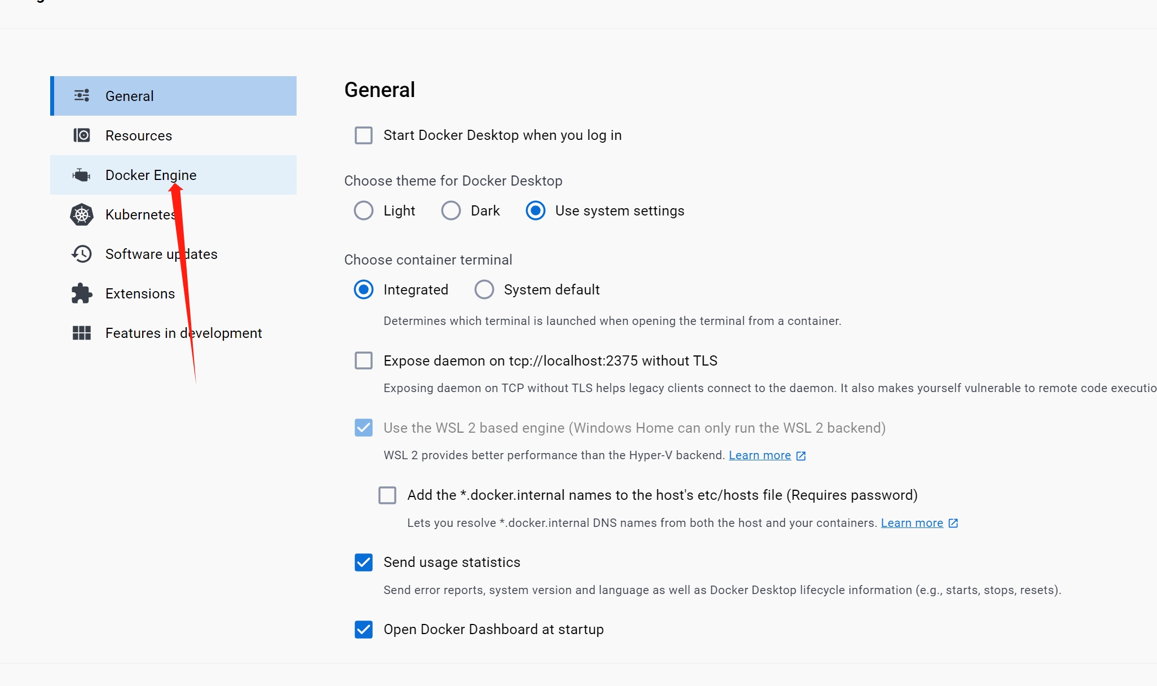Toggle Use the WSL 2 based engine checkbox

pos(364,428)
